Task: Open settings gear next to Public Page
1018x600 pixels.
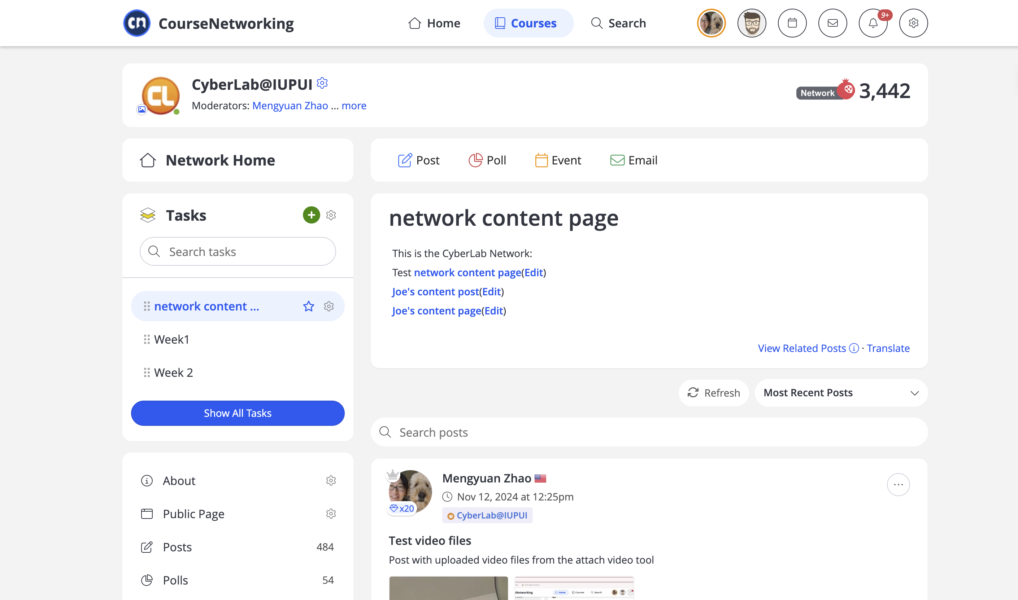Action: point(331,513)
